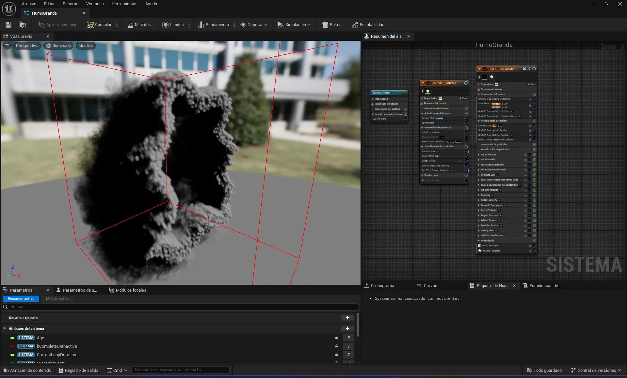The image size is (627, 378).
Task: Click the Browse to asset icon
Action: pyautogui.click(x=23, y=25)
